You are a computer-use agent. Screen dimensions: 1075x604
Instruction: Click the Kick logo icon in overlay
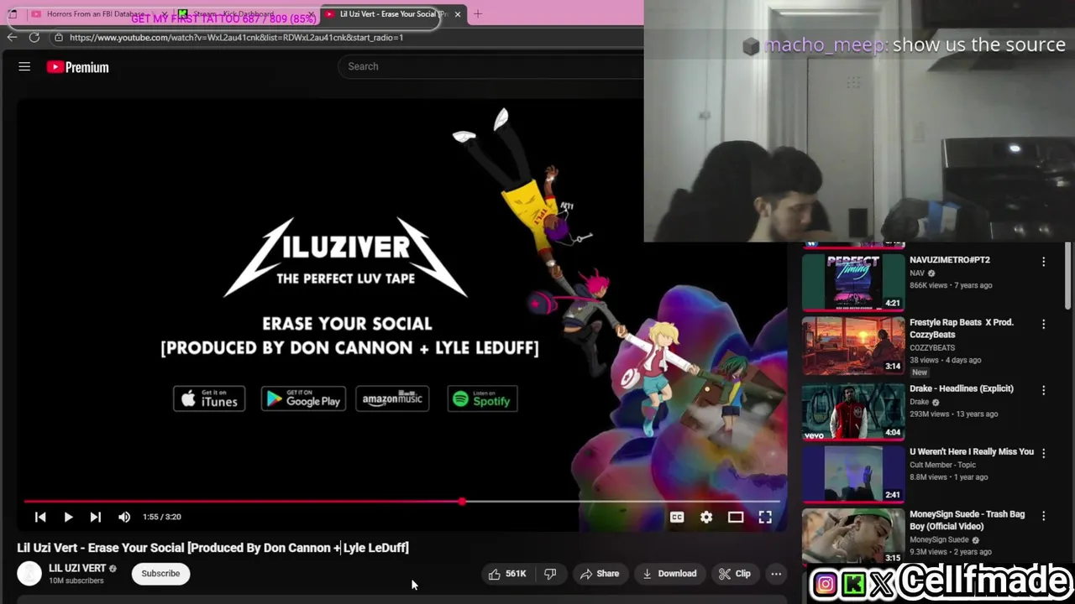(854, 584)
